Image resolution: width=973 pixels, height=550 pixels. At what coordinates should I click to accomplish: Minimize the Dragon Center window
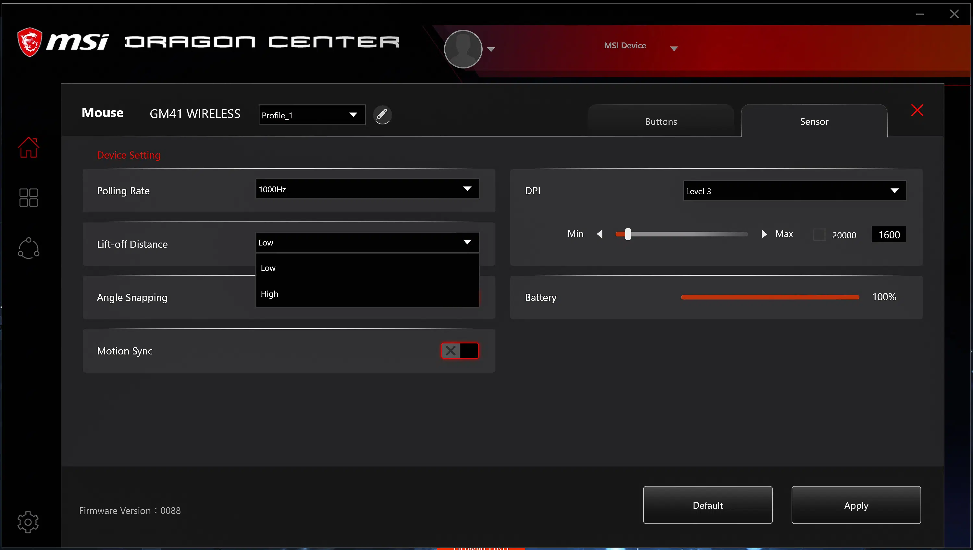pyautogui.click(x=920, y=14)
